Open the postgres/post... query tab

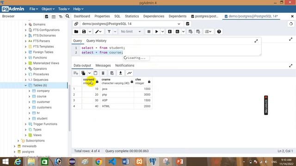click(204, 16)
